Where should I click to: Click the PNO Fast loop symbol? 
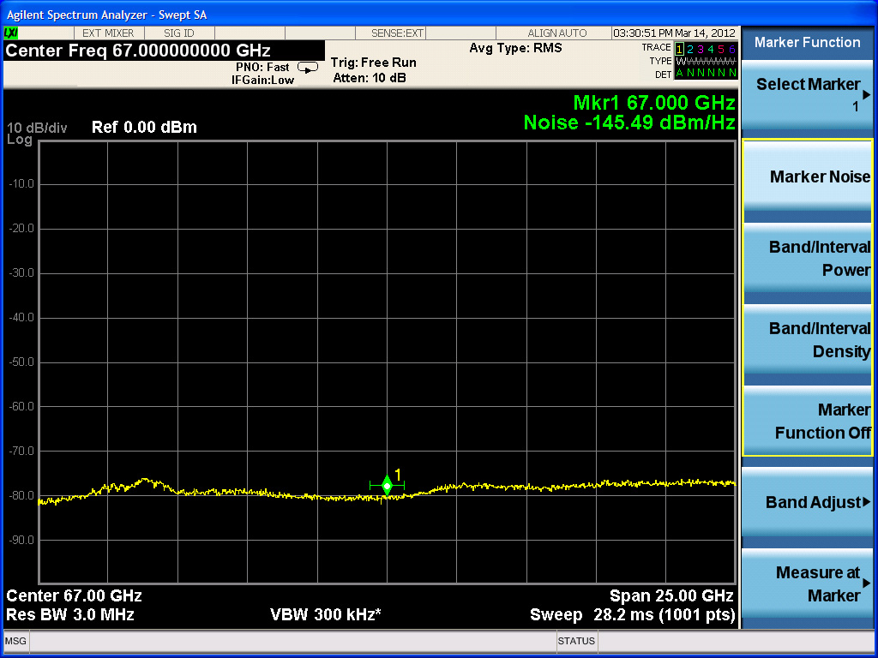(x=307, y=67)
